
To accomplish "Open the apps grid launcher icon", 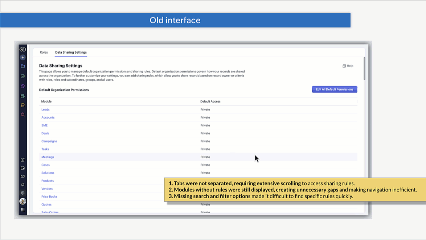I will (x=22, y=210).
